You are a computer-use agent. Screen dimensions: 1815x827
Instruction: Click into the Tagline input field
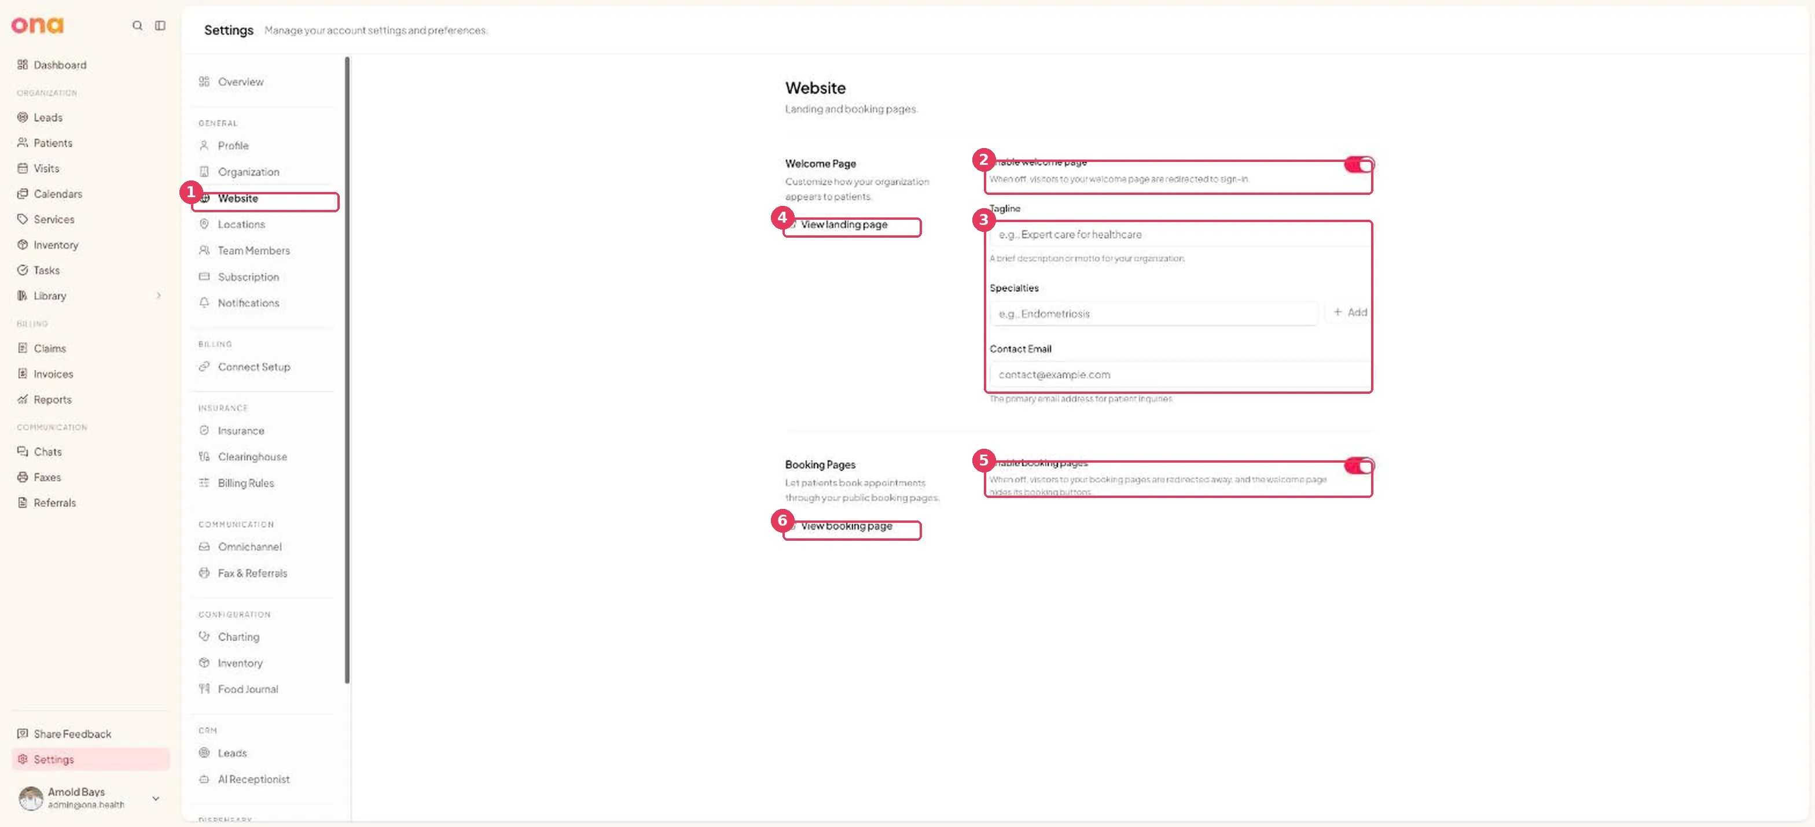(x=1181, y=234)
